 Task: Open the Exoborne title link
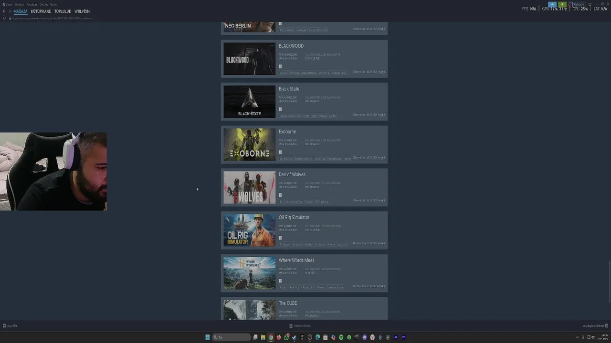point(287,131)
